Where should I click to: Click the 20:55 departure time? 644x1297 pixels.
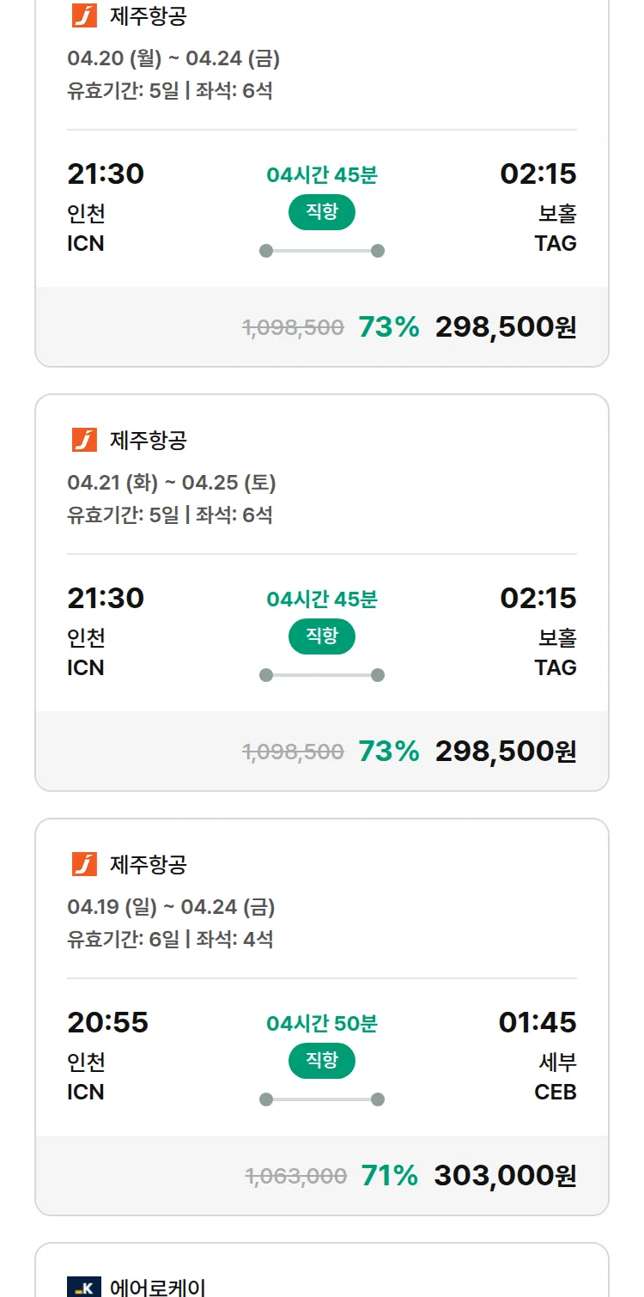click(107, 1022)
